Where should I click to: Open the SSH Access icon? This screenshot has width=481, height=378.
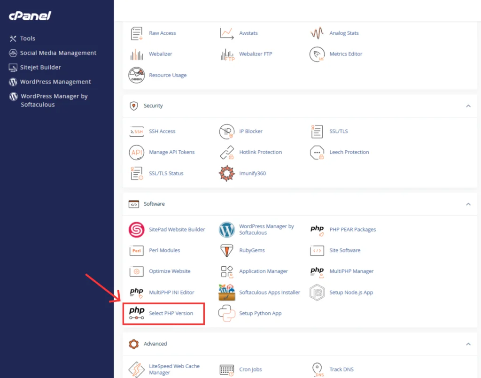(x=137, y=131)
